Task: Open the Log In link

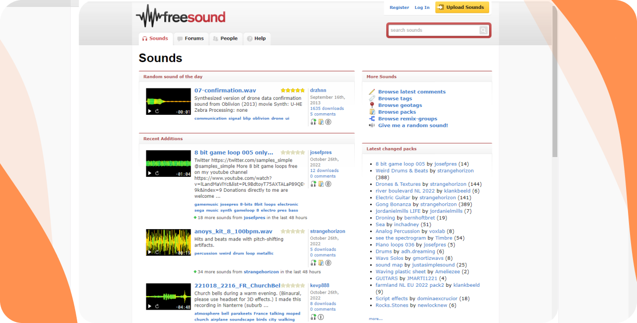Action: click(x=422, y=7)
